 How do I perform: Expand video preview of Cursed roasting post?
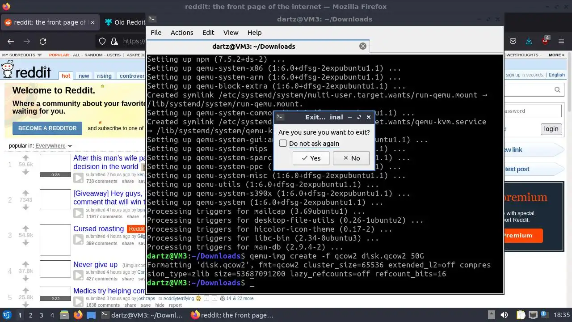click(x=78, y=240)
